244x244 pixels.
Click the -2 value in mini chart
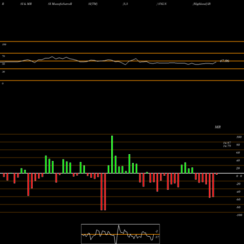click(x=157, y=231)
